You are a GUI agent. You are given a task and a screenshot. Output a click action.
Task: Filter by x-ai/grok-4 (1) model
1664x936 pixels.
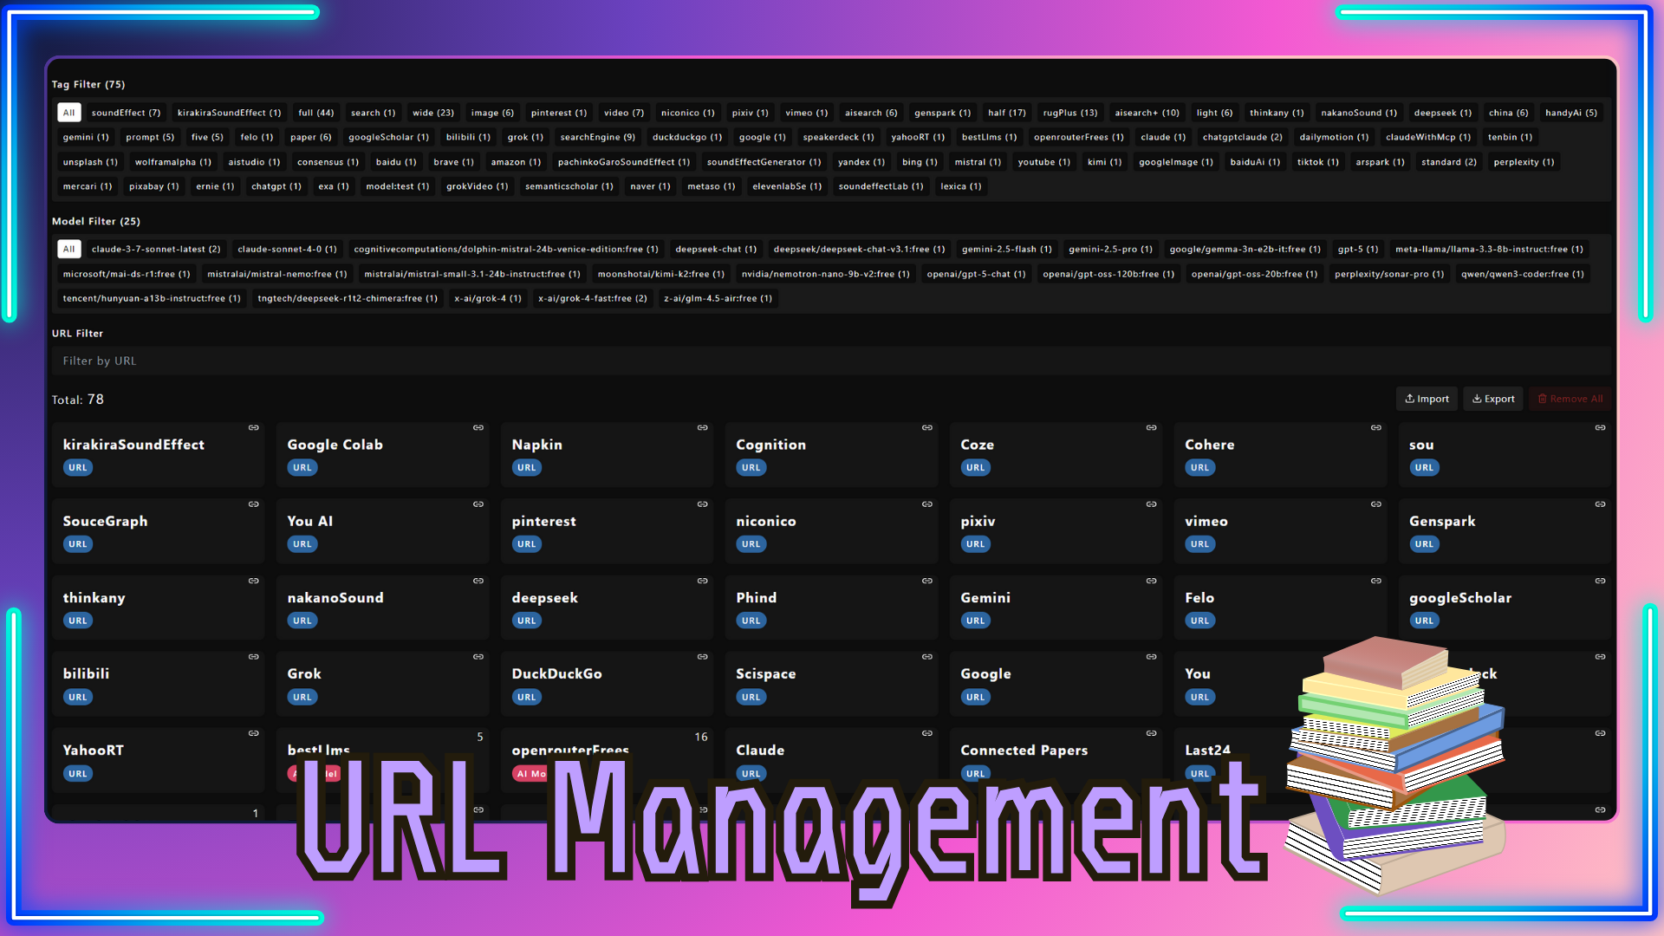click(x=488, y=298)
